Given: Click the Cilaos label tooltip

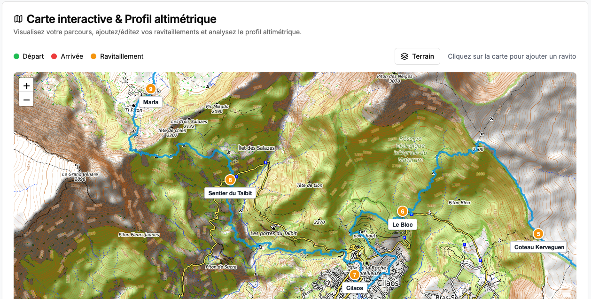Looking at the screenshot, I should (x=355, y=288).
